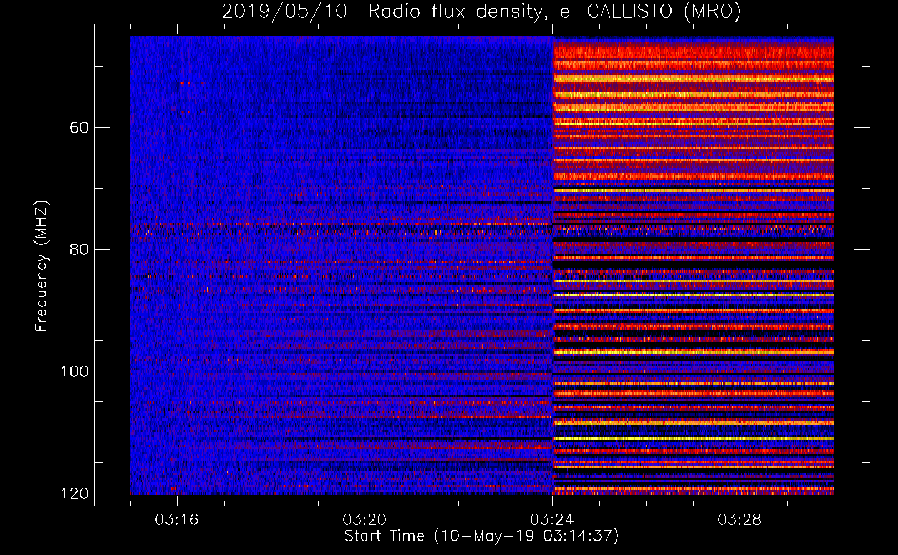Image resolution: width=898 pixels, height=555 pixels.
Task: Click the 03:20 time tick label
Action: click(x=365, y=520)
